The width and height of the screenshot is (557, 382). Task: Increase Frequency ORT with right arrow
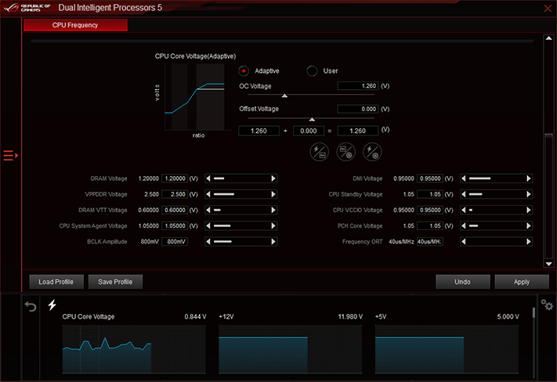[x=529, y=242]
